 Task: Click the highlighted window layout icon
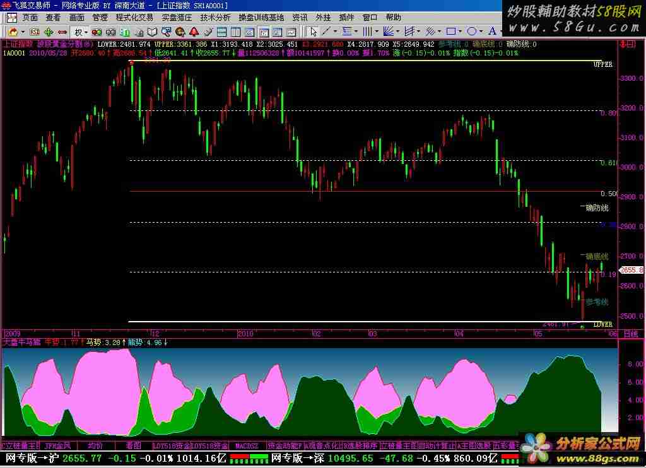[264, 32]
